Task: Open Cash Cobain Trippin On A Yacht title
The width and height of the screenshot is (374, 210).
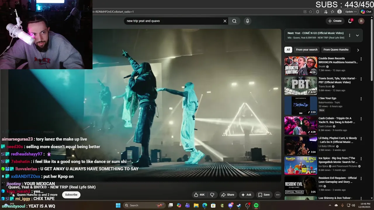Action: pos(337,120)
